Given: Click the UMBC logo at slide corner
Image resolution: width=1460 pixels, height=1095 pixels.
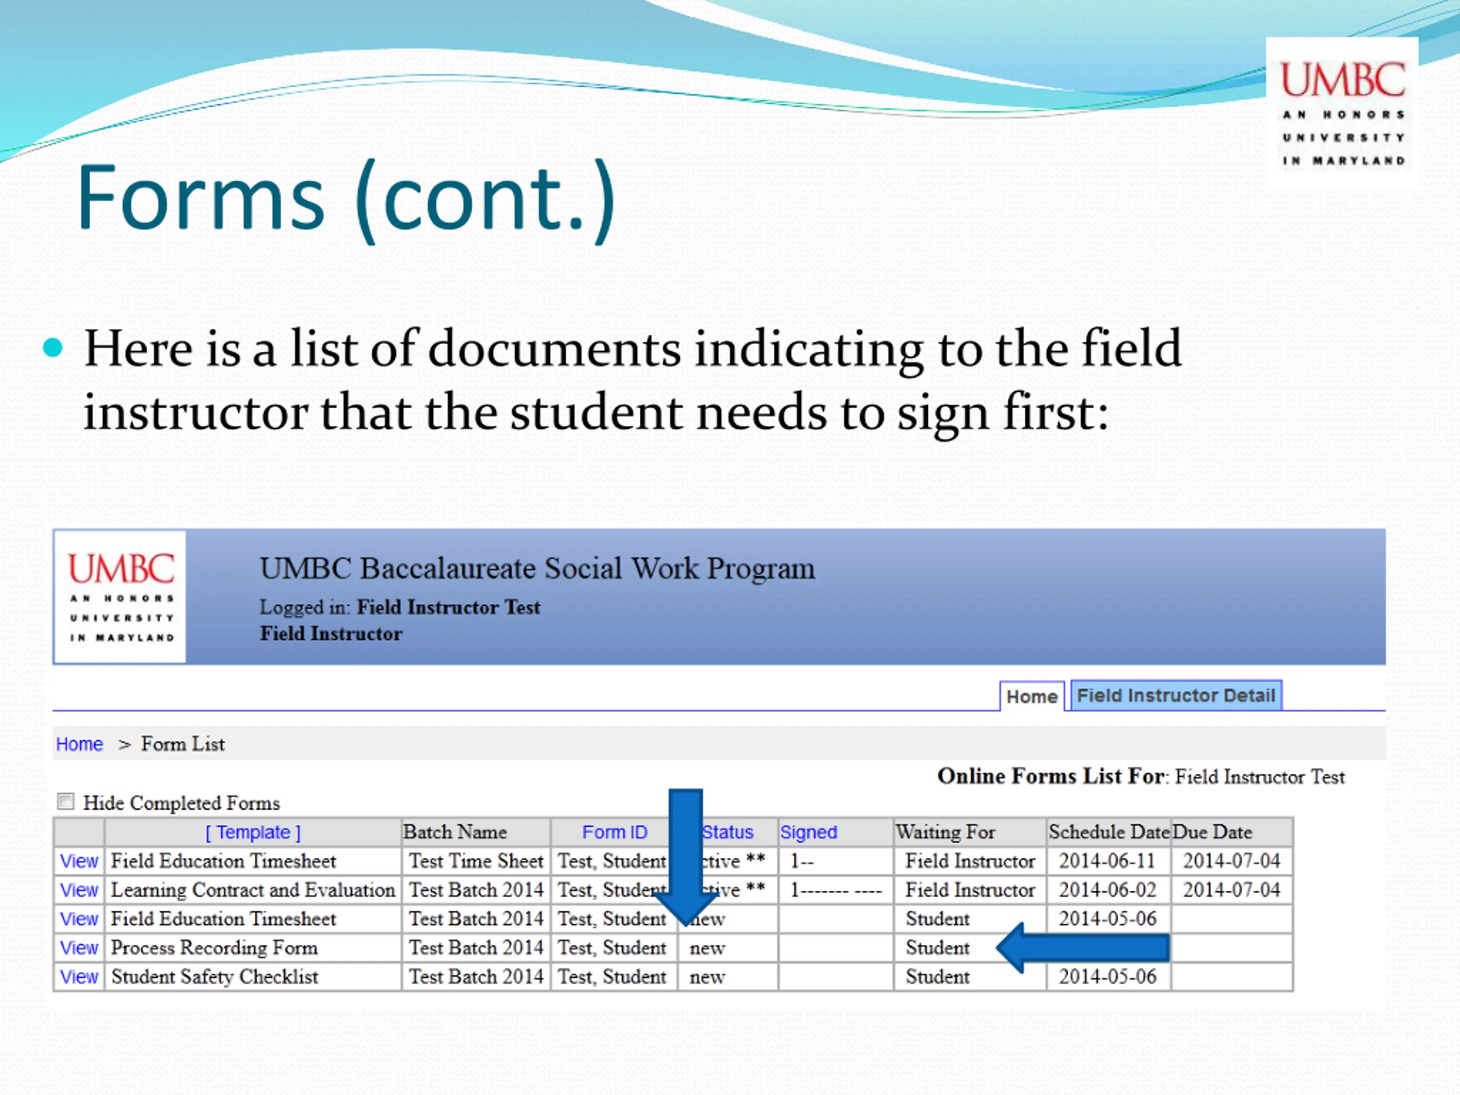Looking at the screenshot, I should pyautogui.click(x=1342, y=112).
